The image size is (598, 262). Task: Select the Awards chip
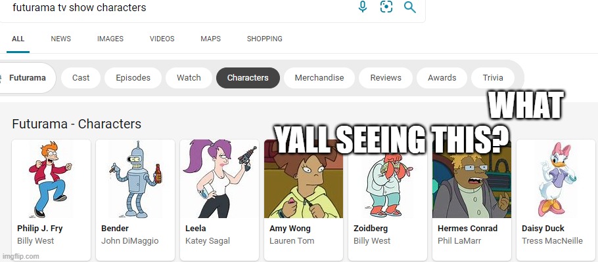(442, 78)
